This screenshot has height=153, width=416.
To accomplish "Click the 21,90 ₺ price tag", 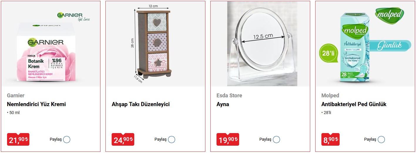I will click(18, 140).
